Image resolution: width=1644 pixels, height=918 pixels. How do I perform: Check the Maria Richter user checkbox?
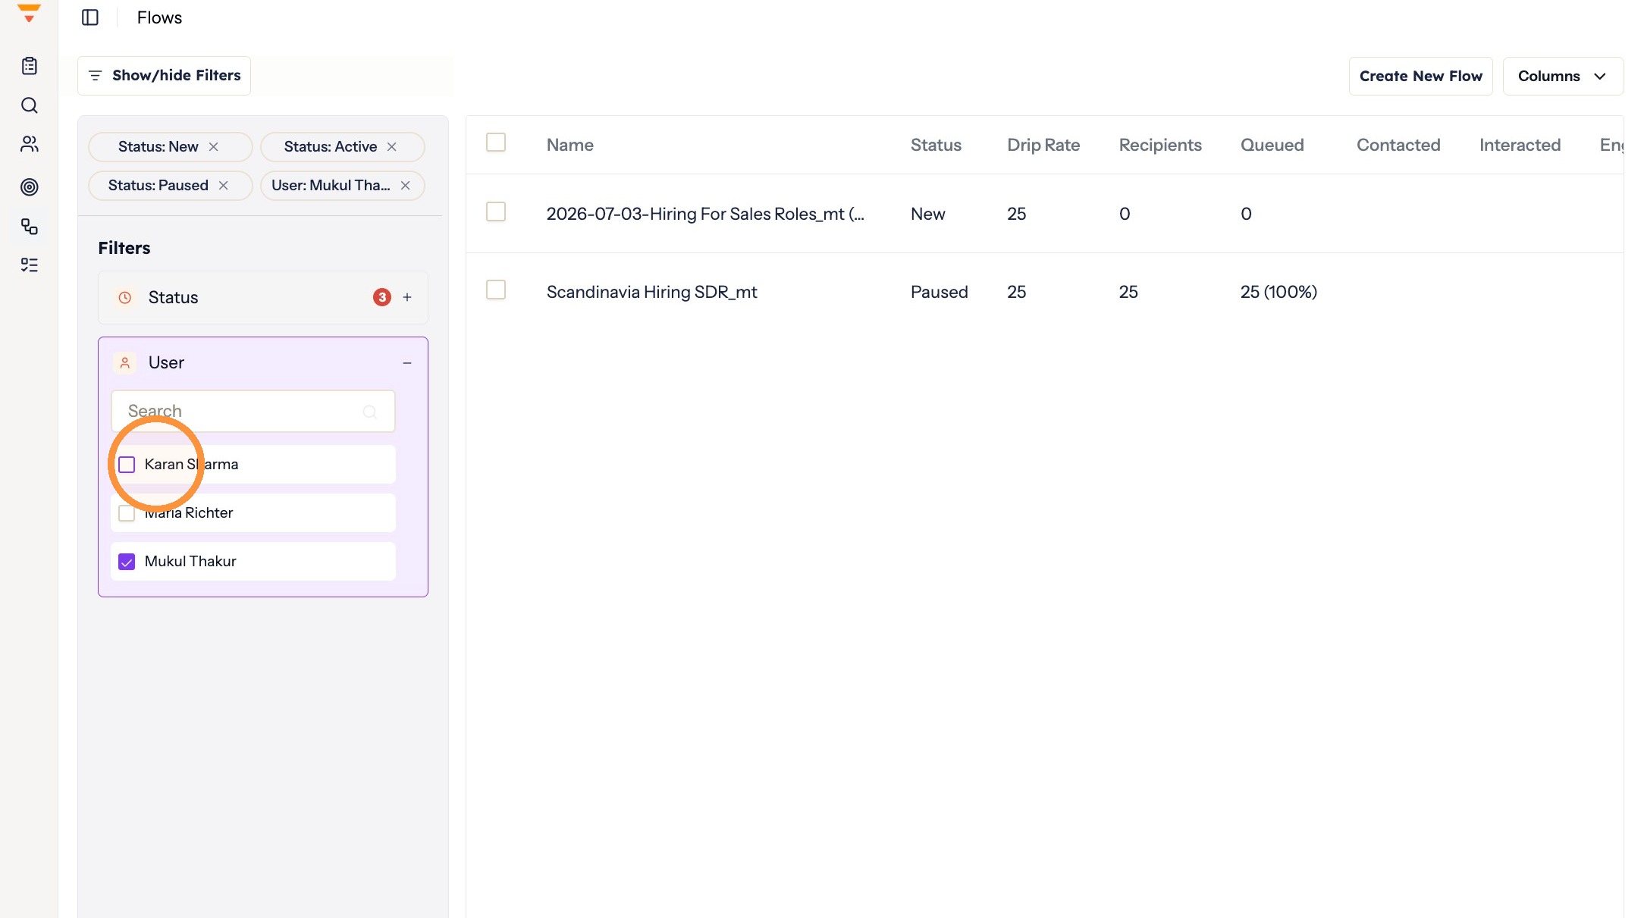tap(127, 513)
